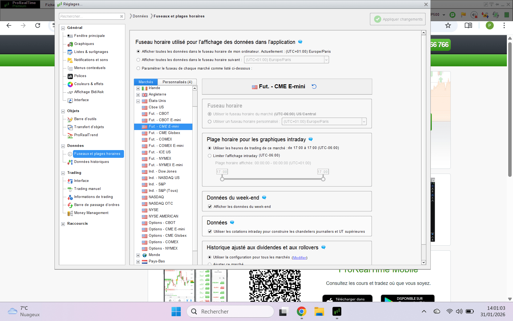Collapse the États-Unis market tree node
Image resolution: width=513 pixels, height=321 pixels.
[x=138, y=101]
